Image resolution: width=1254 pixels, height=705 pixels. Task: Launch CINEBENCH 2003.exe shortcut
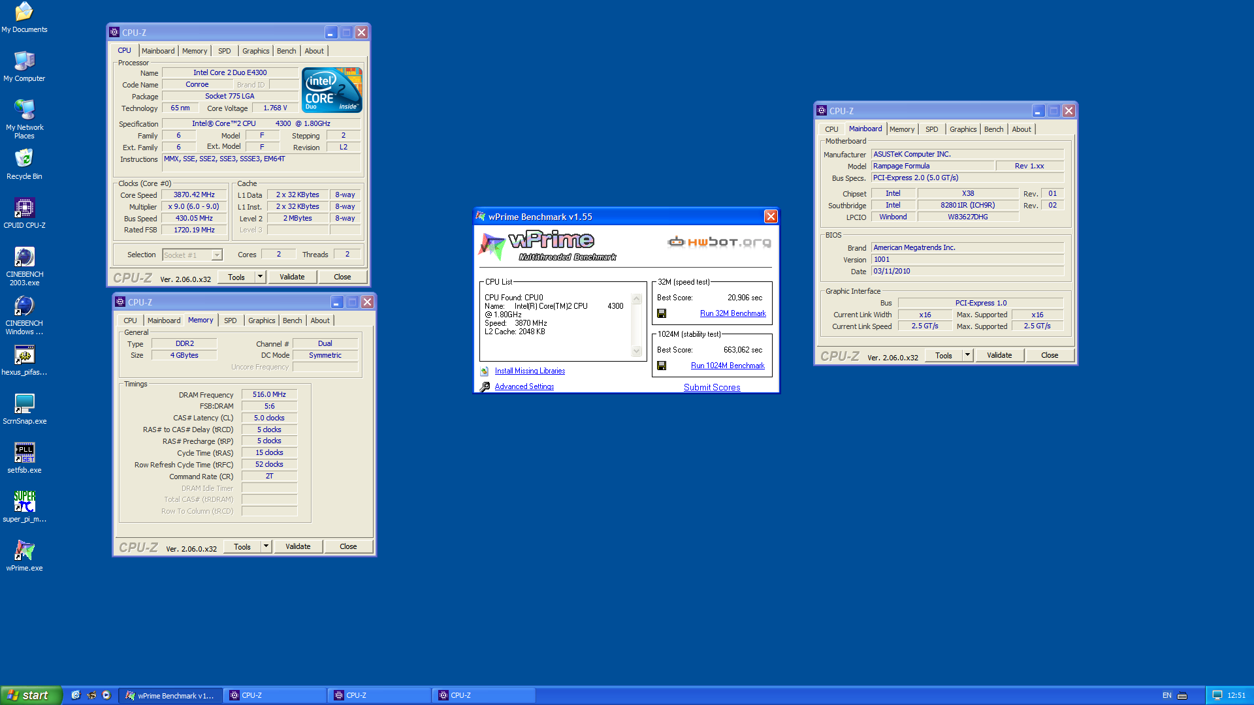24,266
